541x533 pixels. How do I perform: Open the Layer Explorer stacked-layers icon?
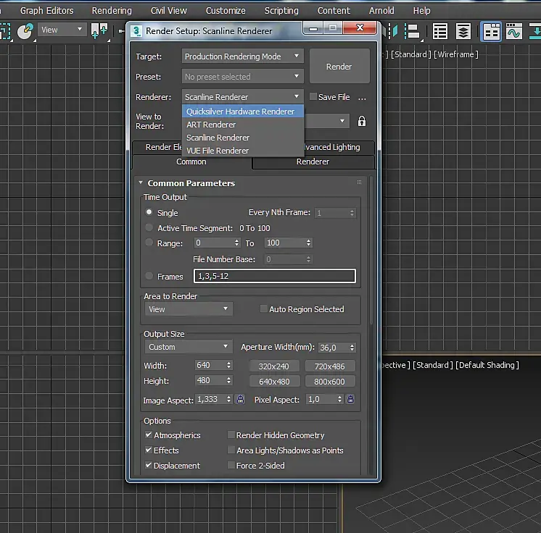tap(463, 32)
